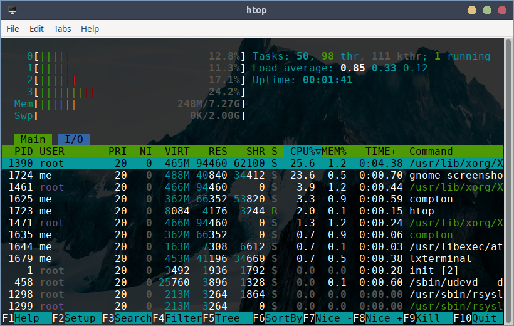The height and width of the screenshot is (326, 514).
Task: Click F4 Filter in function bar
Action: [177, 318]
